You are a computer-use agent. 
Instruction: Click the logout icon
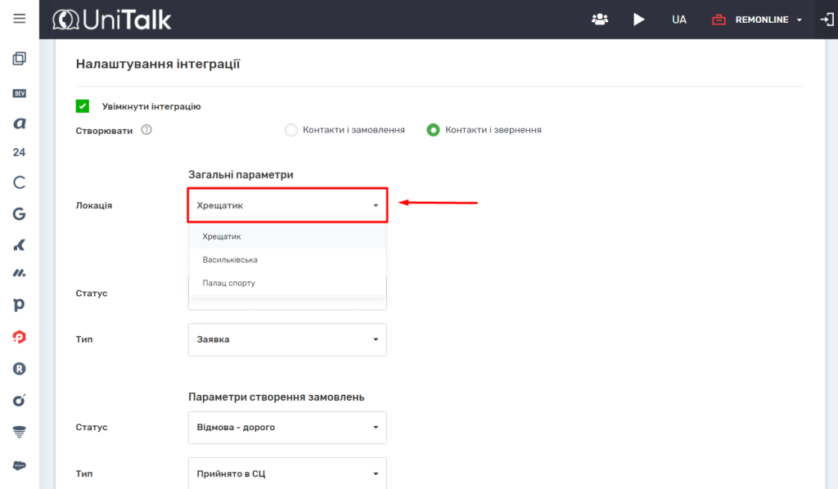[827, 20]
